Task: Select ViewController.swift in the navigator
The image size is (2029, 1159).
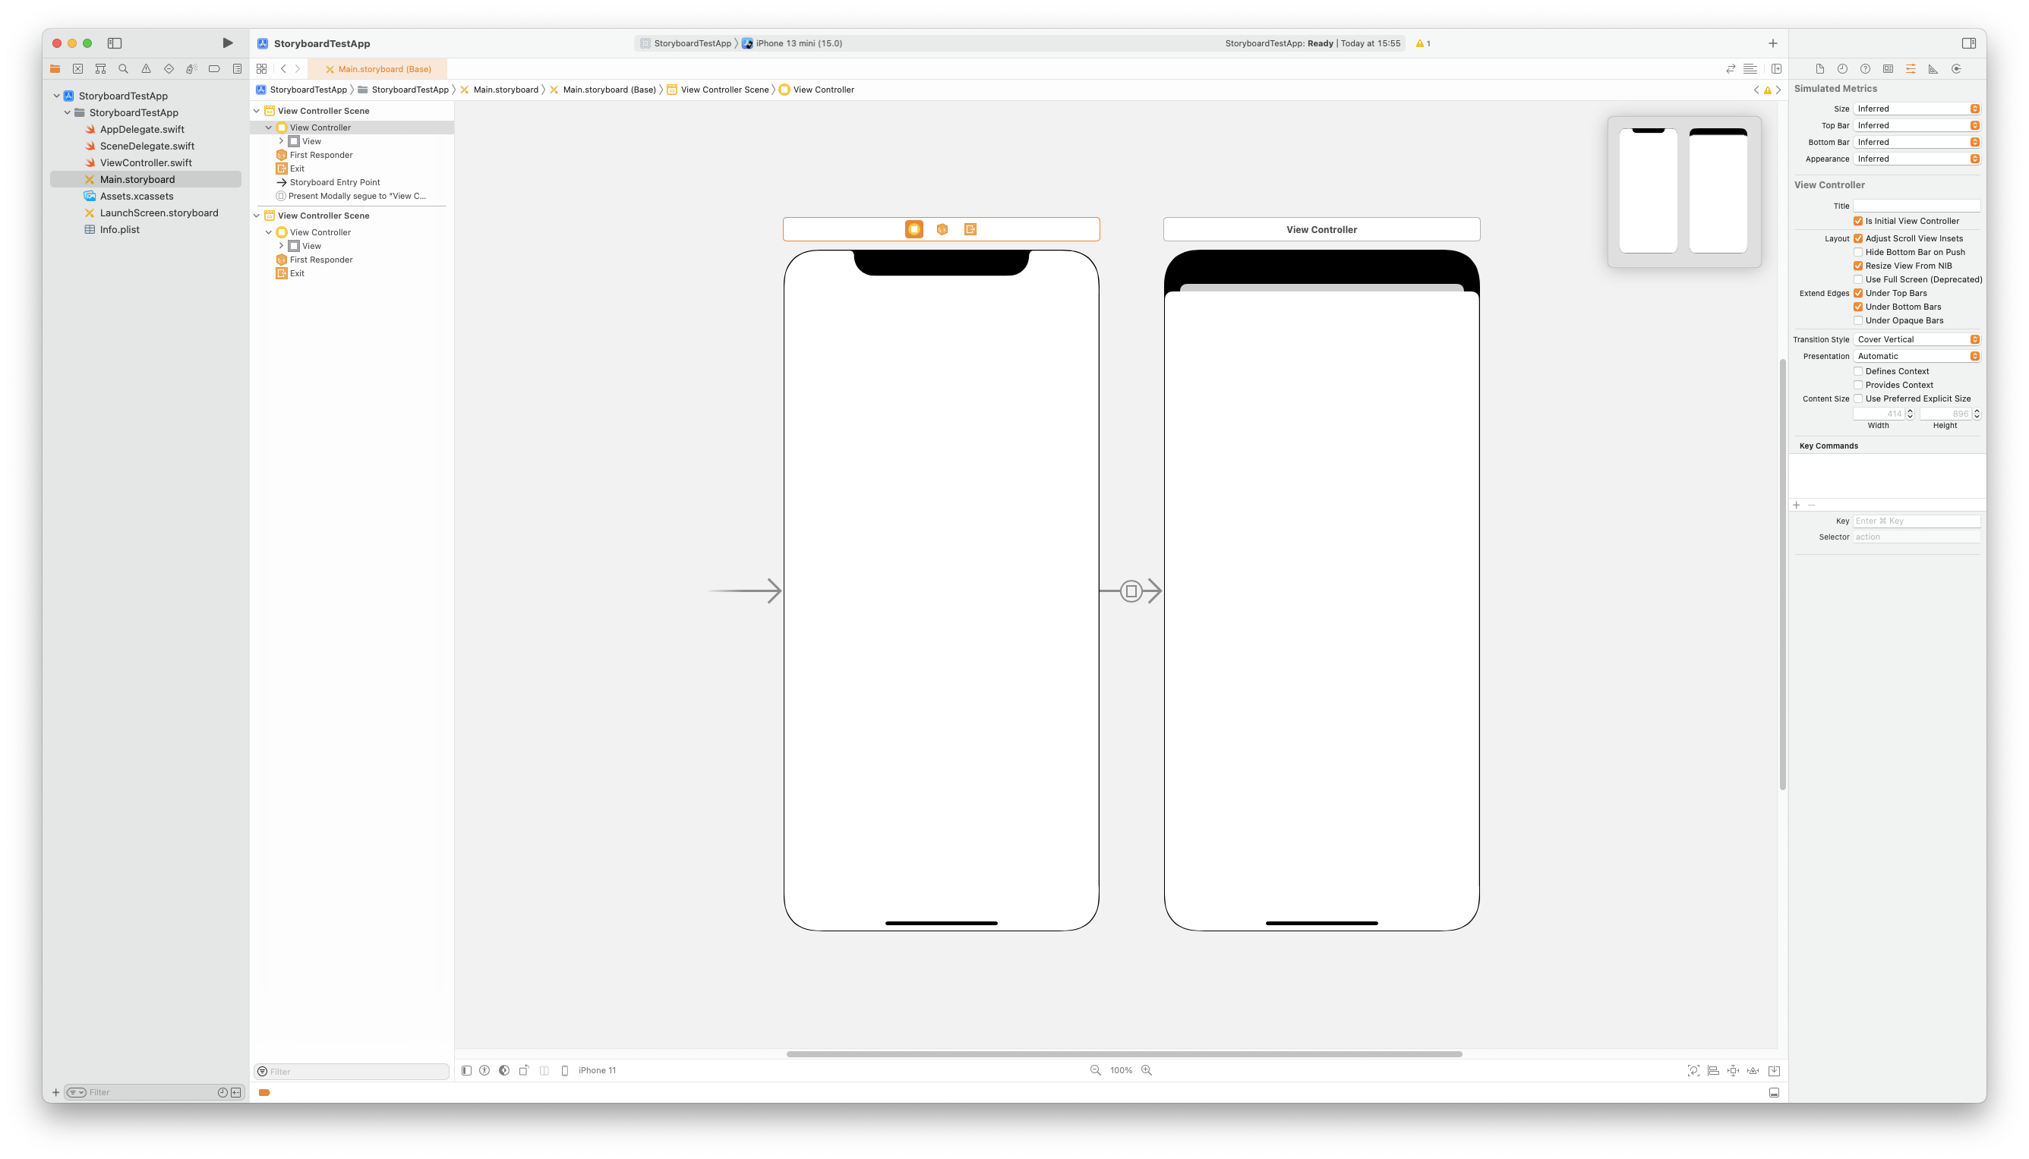Action: [146, 162]
